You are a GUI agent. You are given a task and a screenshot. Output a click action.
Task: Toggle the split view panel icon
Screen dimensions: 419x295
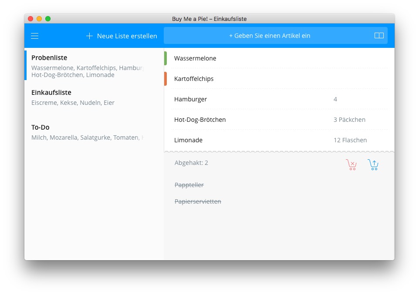[x=379, y=36]
